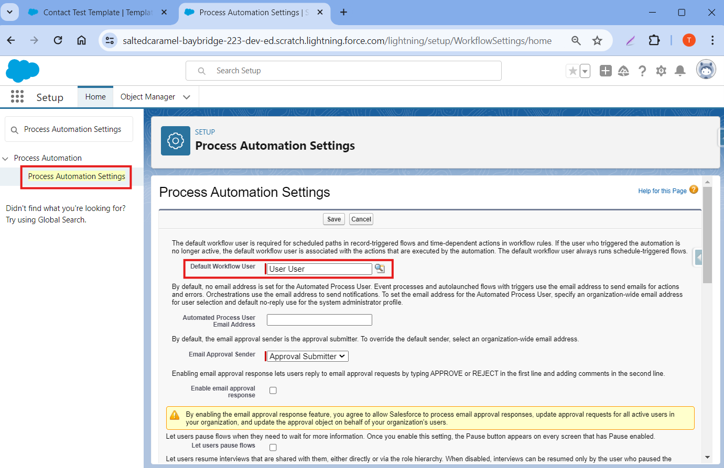The height and width of the screenshot is (468, 724).
Task: Open the Salesforce Help question mark
Action: coord(642,71)
